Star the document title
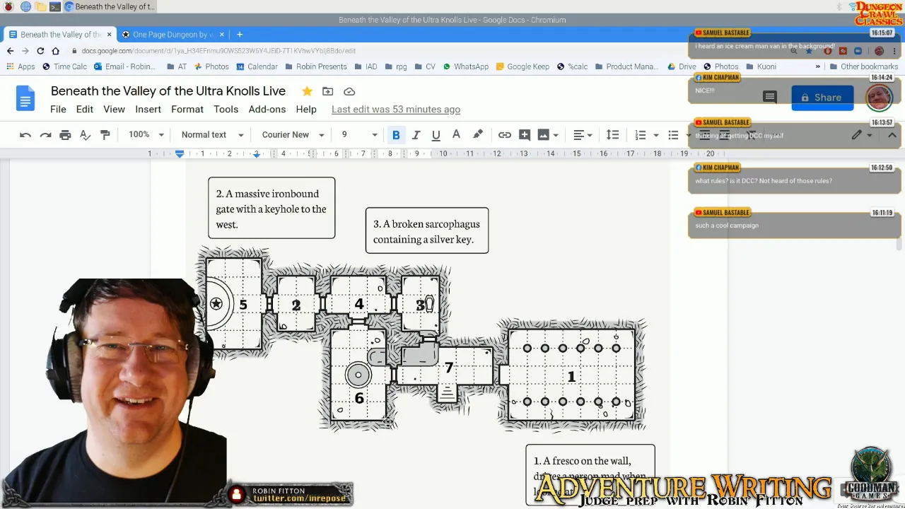Image resolution: width=905 pixels, height=509 pixels. coord(307,91)
